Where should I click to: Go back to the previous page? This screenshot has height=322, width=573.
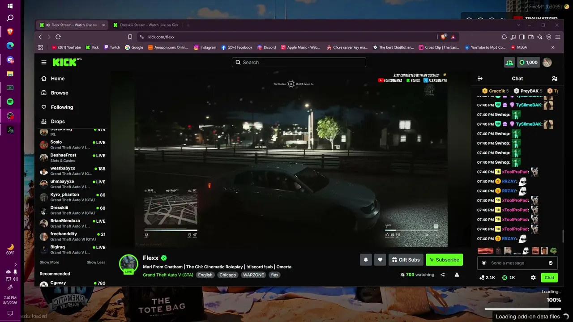point(40,37)
